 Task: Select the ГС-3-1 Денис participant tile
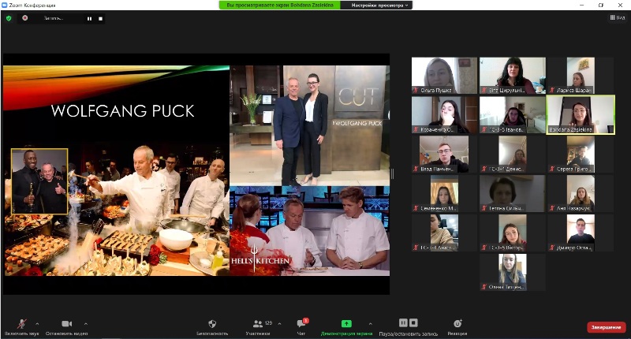point(513,154)
